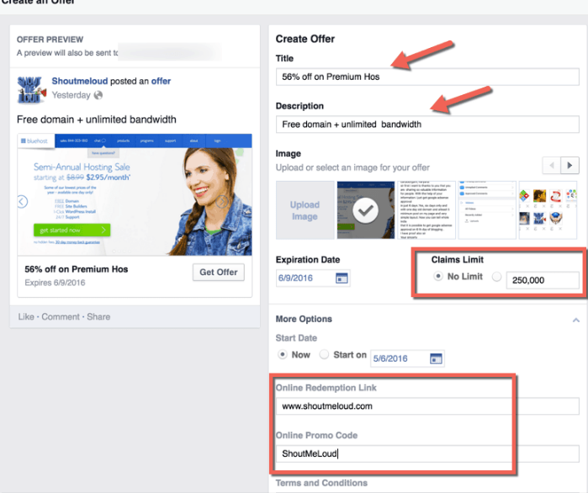Choose the Start on date option
Screen dimensions: 588x493
[x=324, y=355]
